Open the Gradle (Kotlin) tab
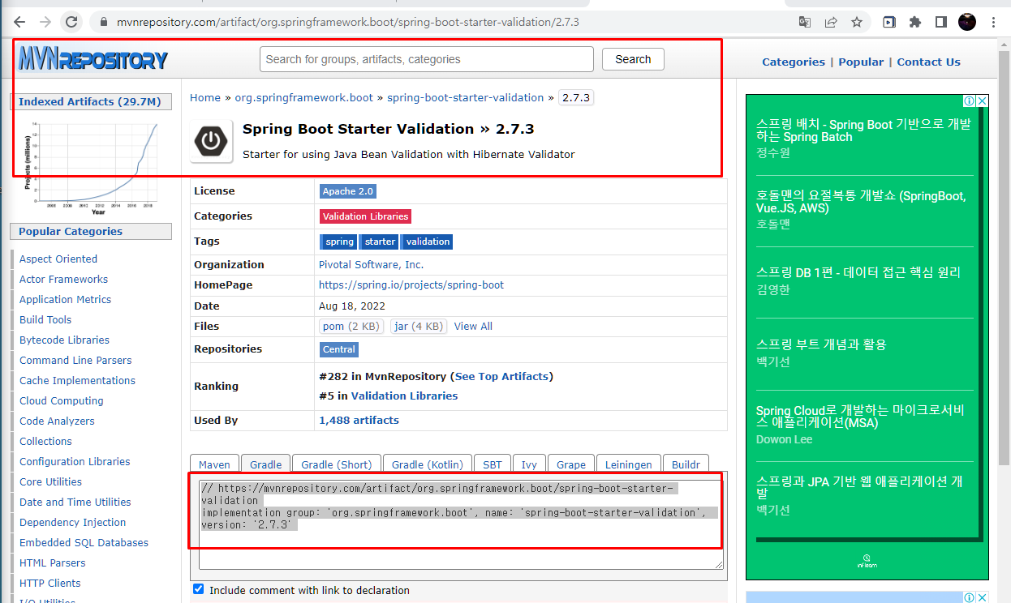 pyautogui.click(x=427, y=464)
